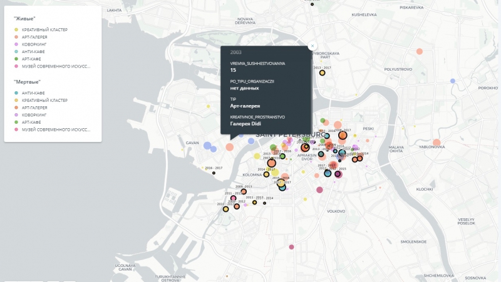Screen dimensions: 501x282
Task: Click the pink Музей swatch under Мертвые
Action: click(16, 129)
